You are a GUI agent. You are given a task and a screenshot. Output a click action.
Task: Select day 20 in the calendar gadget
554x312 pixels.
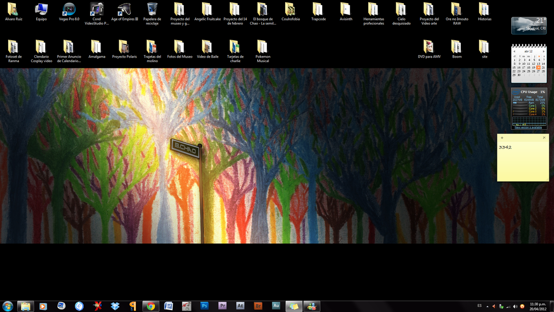[538, 67]
